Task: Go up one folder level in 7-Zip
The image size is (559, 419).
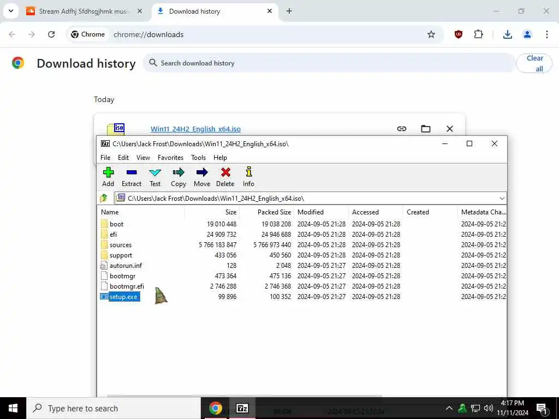Action: [104, 197]
